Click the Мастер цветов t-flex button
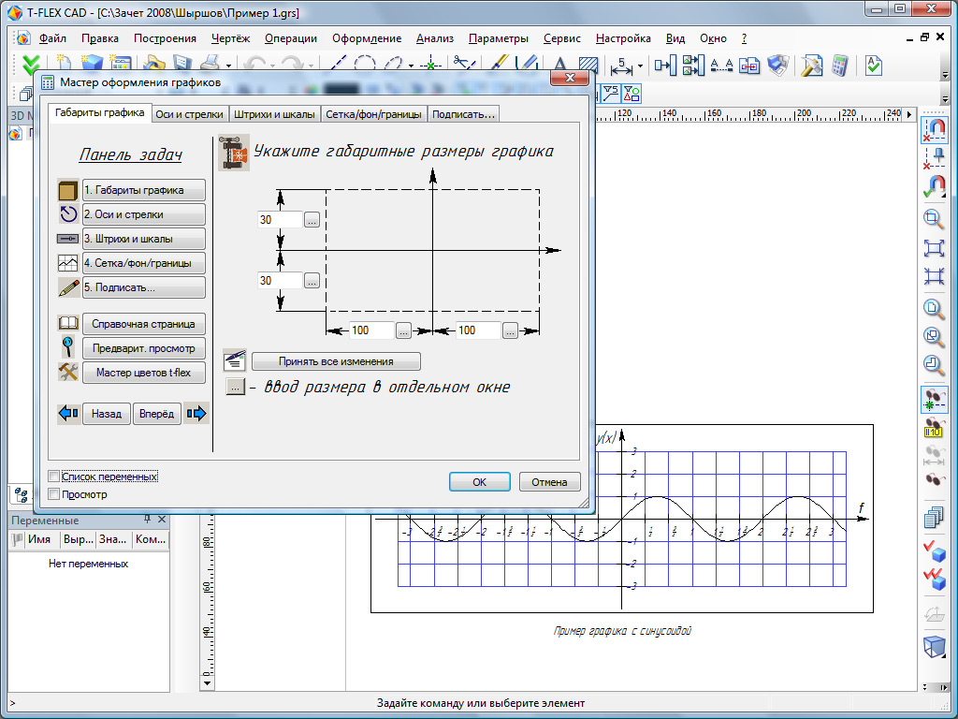Viewport: 958px width, 719px height. click(143, 373)
